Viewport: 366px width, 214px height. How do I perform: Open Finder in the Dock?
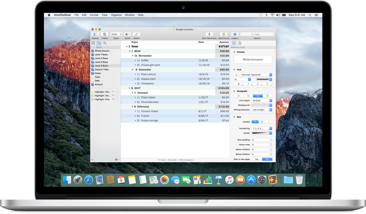(67, 180)
